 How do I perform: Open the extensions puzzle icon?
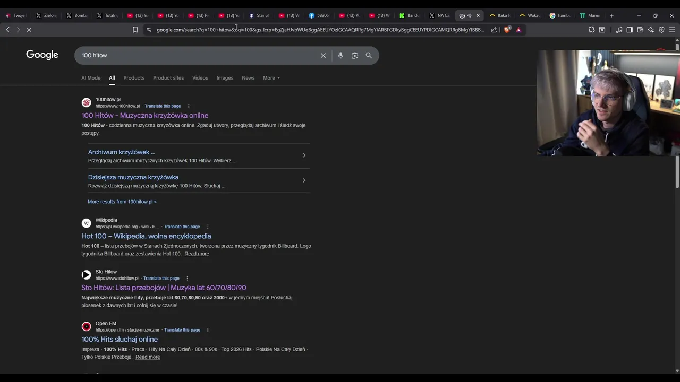click(x=591, y=30)
